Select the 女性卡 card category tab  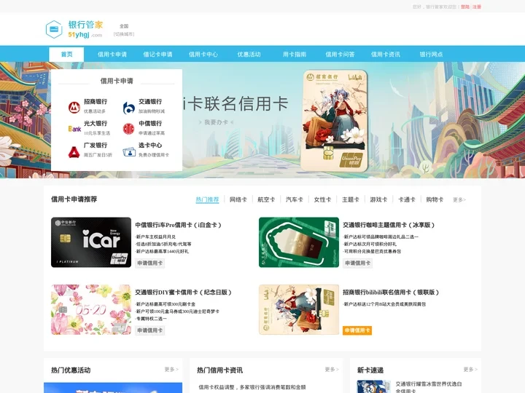pos(322,199)
